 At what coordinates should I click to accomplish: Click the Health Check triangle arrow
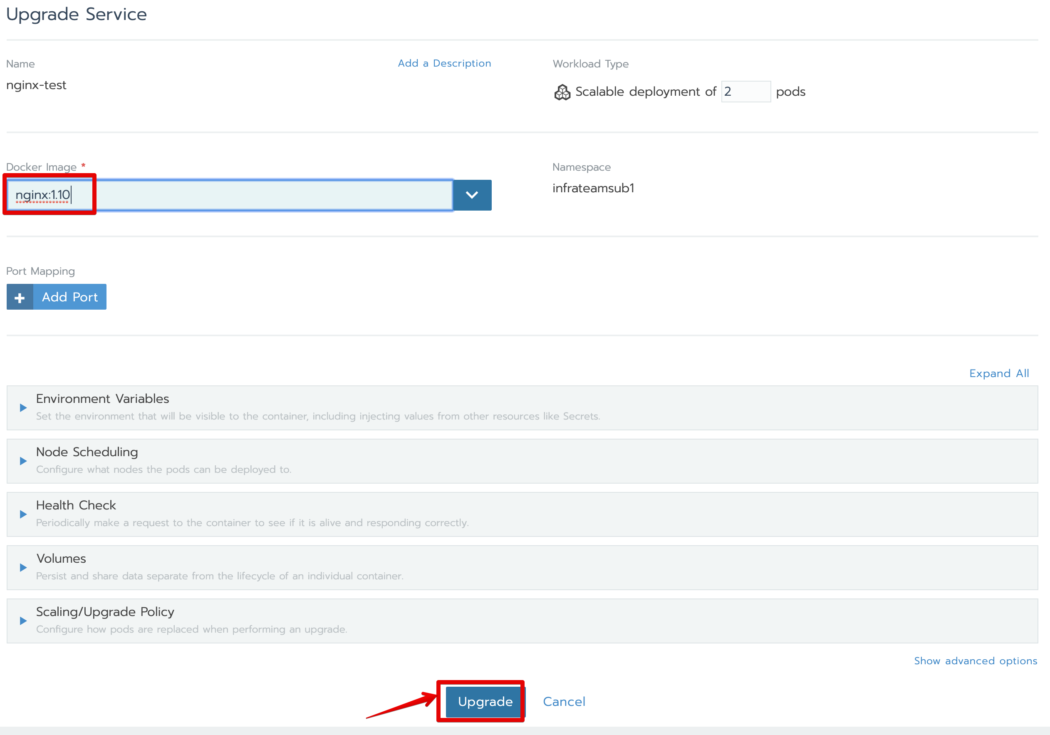pyautogui.click(x=23, y=514)
